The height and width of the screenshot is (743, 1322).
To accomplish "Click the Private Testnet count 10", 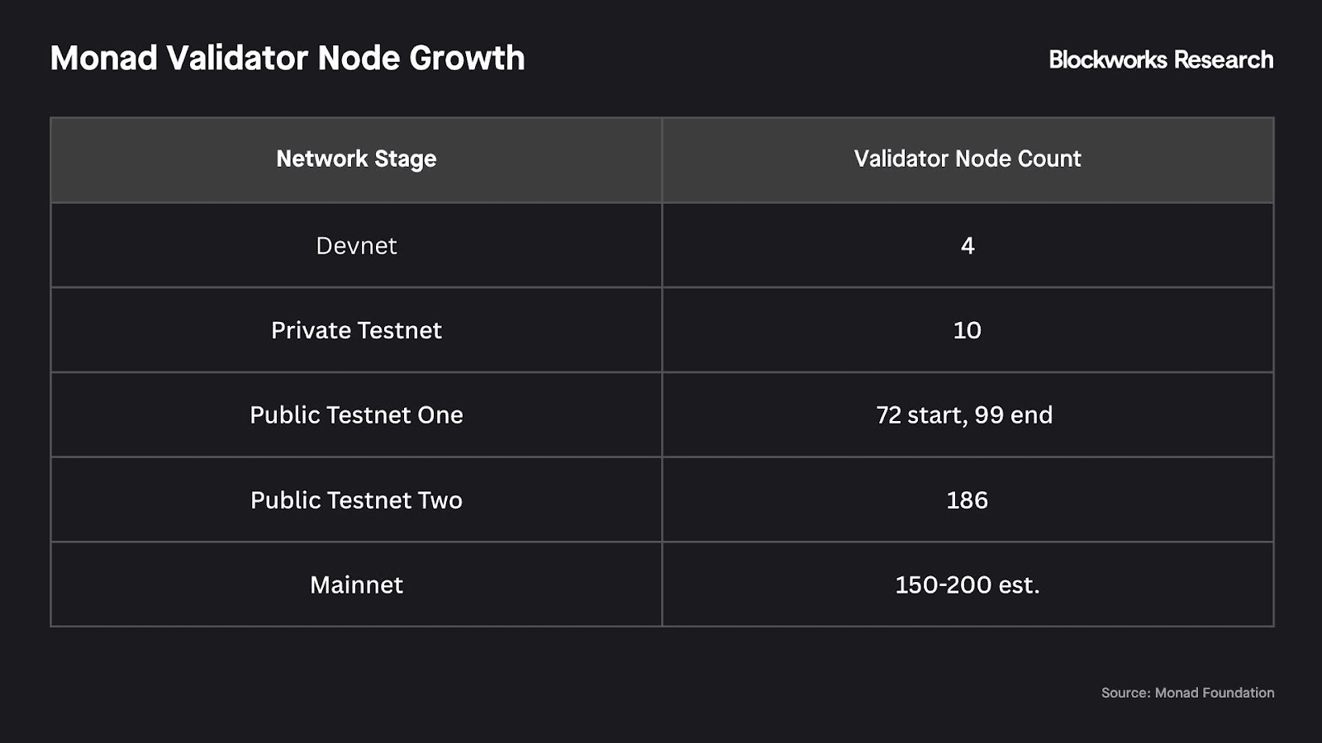I will [x=967, y=330].
